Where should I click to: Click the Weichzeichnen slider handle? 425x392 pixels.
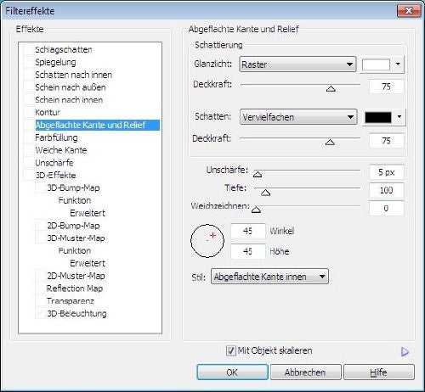[256, 210]
